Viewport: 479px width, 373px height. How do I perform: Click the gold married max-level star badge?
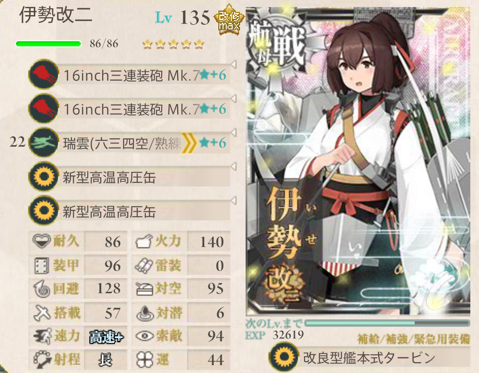pyautogui.click(x=229, y=20)
